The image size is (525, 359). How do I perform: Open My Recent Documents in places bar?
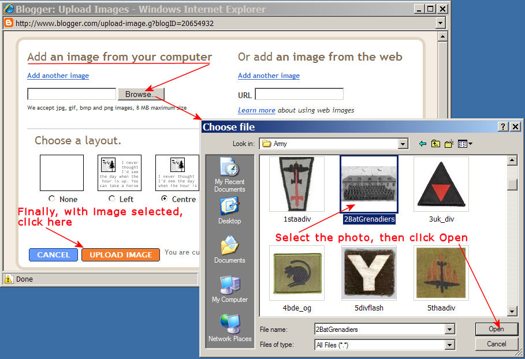coord(230,175)
